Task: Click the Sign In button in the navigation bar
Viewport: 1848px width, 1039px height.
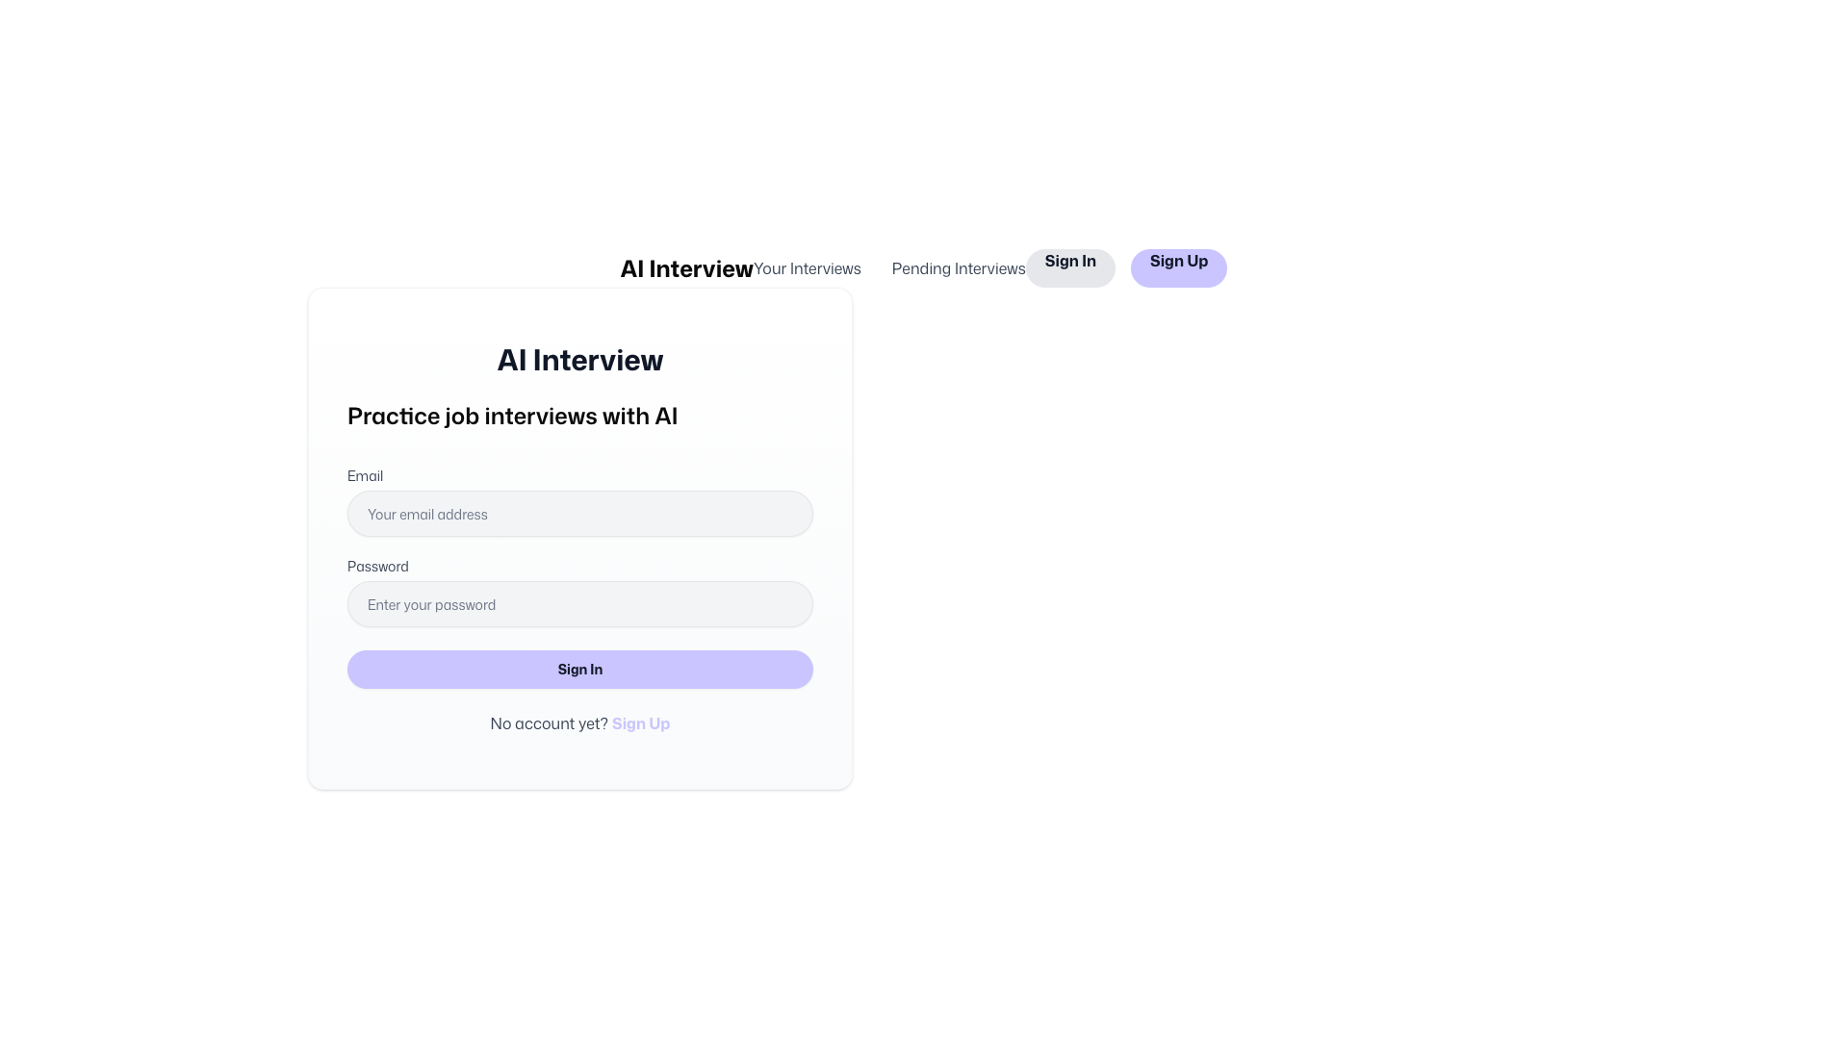Action: pos(1070,261)
